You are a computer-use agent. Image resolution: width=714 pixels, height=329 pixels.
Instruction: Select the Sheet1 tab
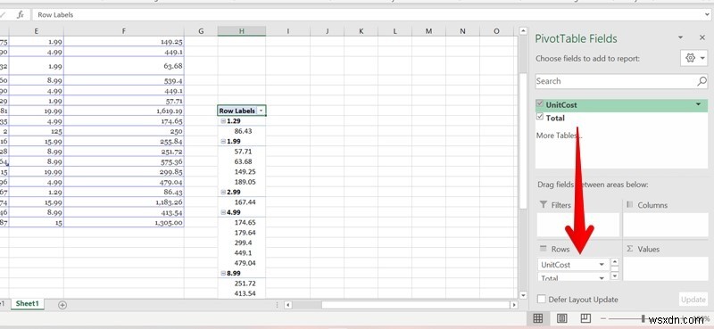[x=28, y=304]
